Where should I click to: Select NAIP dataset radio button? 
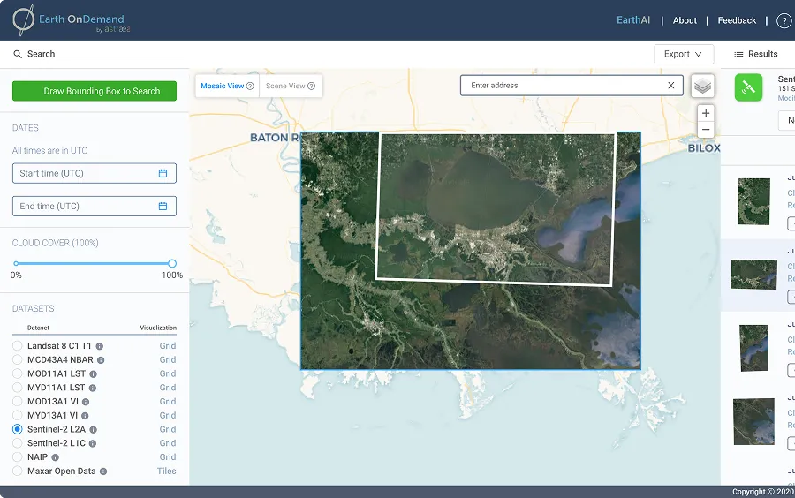(x=18, y=457)
